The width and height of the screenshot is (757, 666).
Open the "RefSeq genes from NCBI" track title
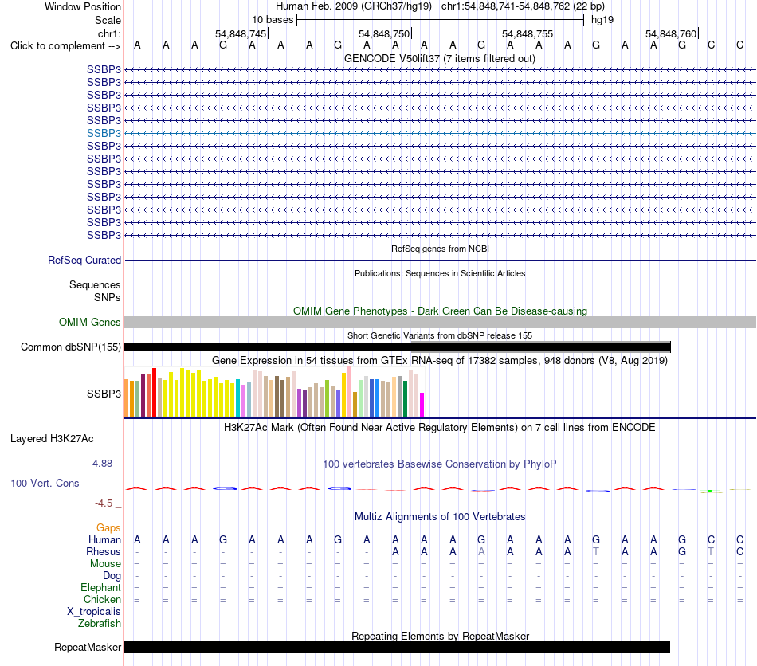pyautogui.click(x=440, y=249)
